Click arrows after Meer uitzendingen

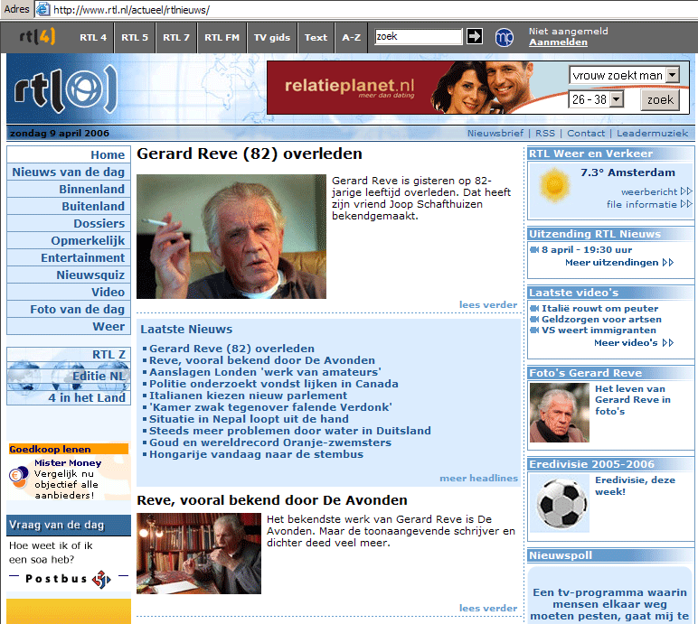(x=668, y=263)
